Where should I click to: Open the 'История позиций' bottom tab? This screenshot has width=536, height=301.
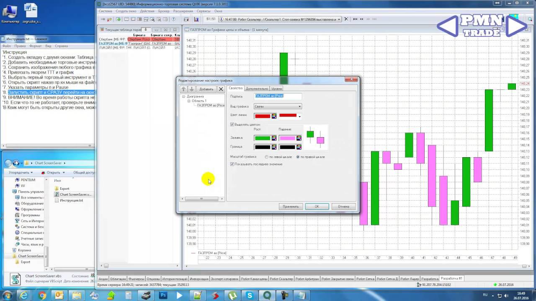pyautogui.click(x=175, y=278)
